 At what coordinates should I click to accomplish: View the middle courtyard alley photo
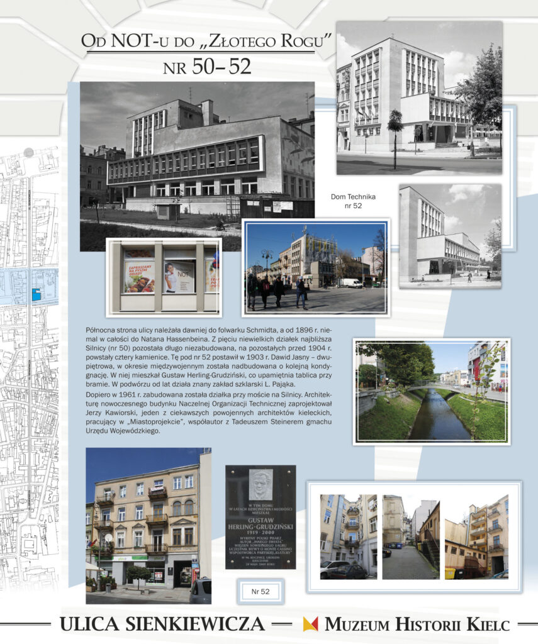pyautogui.click(x=411, y=537)
